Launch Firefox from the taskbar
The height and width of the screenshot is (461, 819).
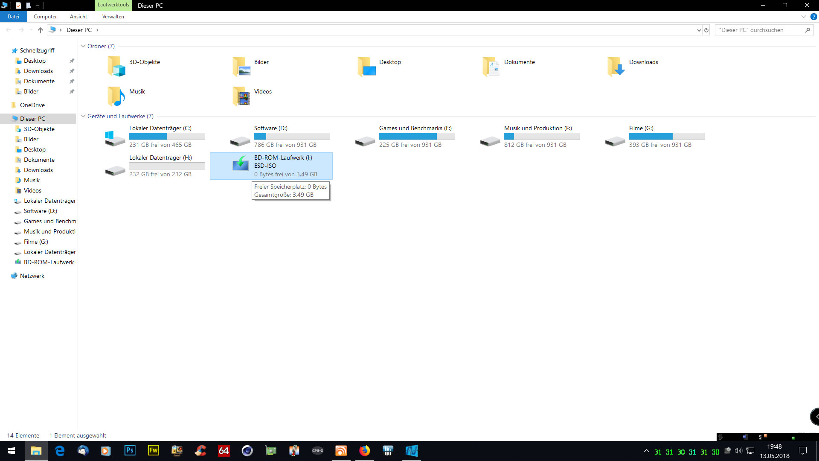[x=364, y=450]
